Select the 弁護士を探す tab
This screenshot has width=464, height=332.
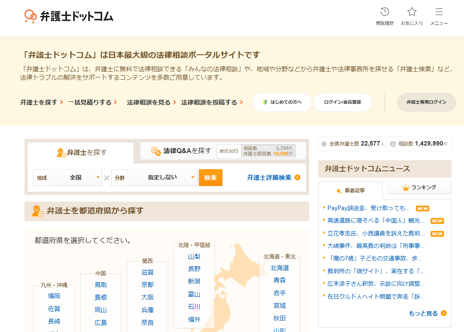(x=81, y=153)
